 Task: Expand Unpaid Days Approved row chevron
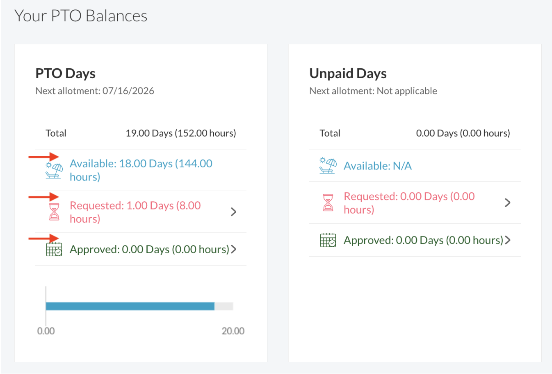click(508, 240)
